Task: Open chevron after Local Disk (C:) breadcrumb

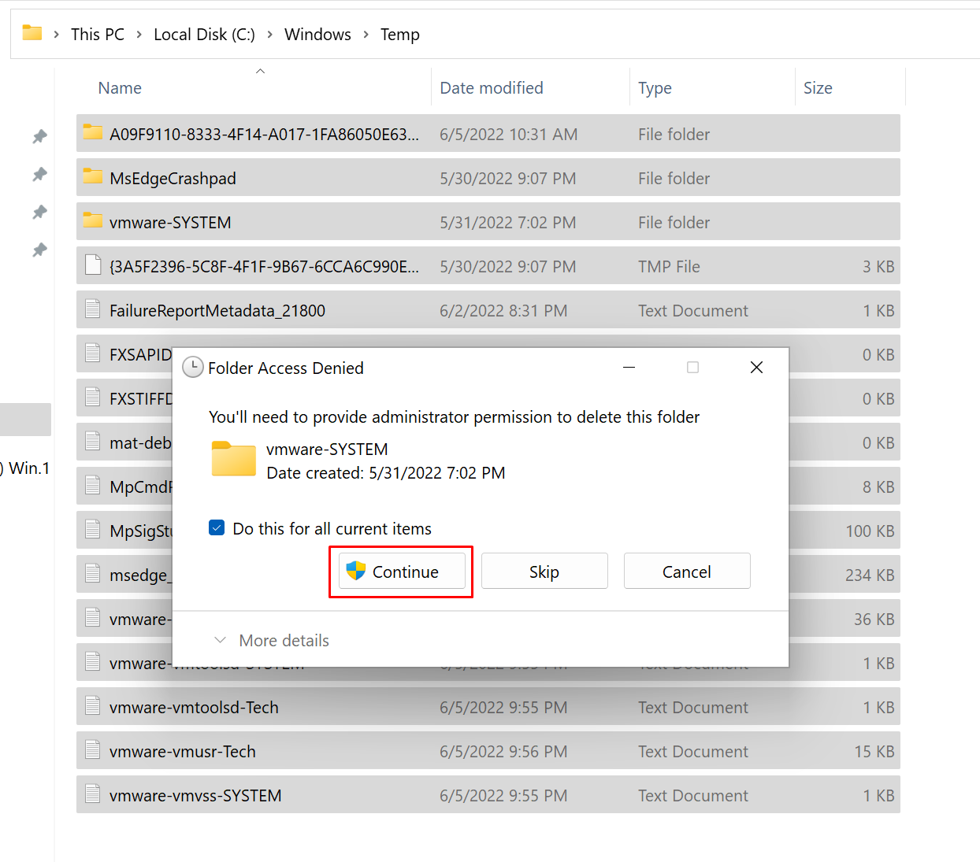Action: (x=270, y=35)
